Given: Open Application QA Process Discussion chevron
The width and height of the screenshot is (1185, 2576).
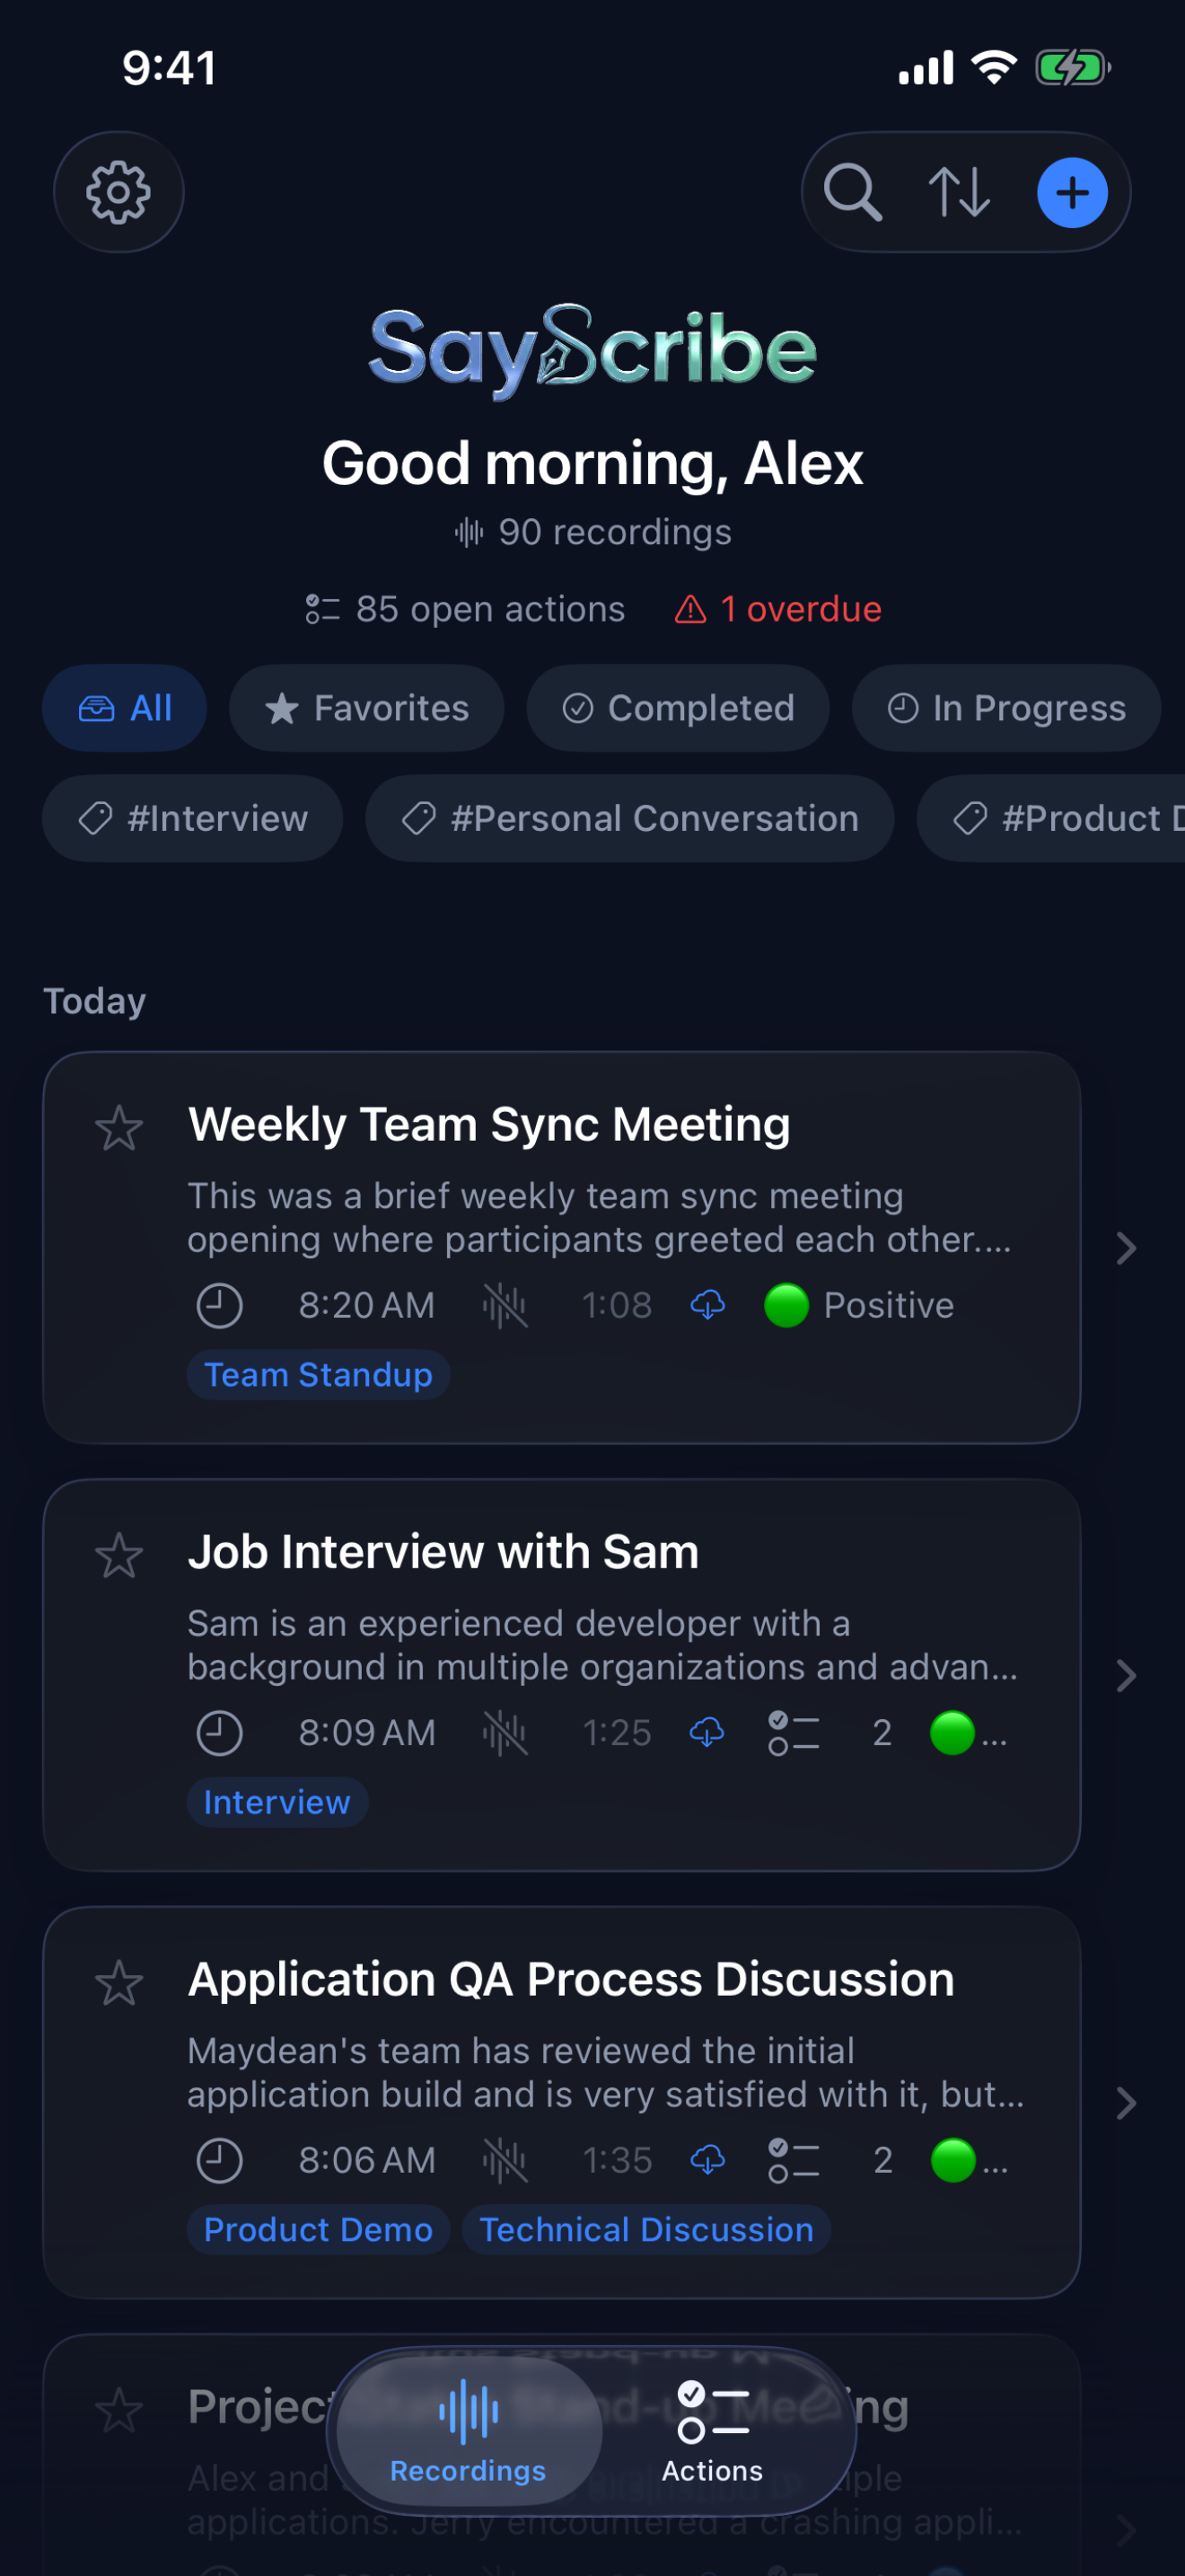Looking at the screenshot, I should [x=1126, y=2103].
